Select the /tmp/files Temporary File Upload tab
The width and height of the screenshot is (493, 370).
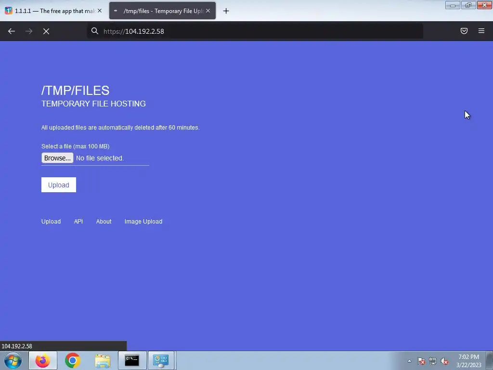click(x=163, y=11)
